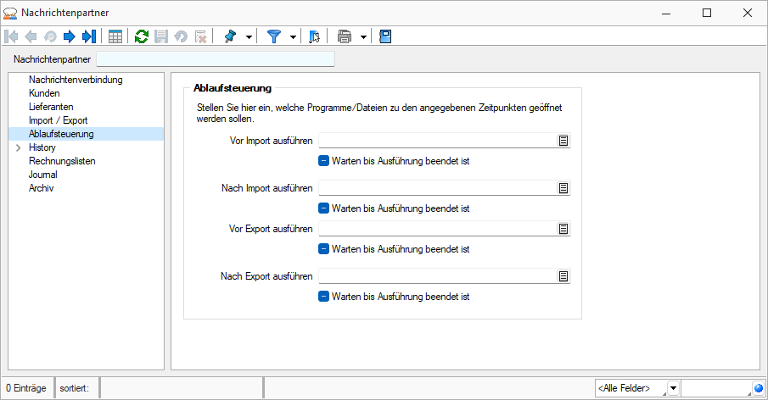Click the delete record icon

tap(200, 36)
